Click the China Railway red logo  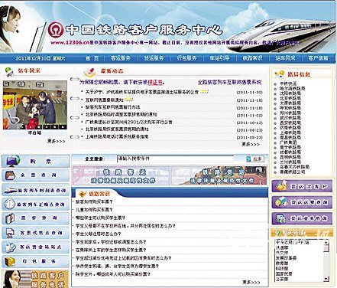click(x=56, y=29)
